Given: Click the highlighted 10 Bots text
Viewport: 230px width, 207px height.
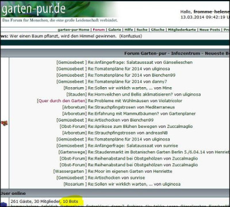Looking at the screenshot, I should coord(70,201).
